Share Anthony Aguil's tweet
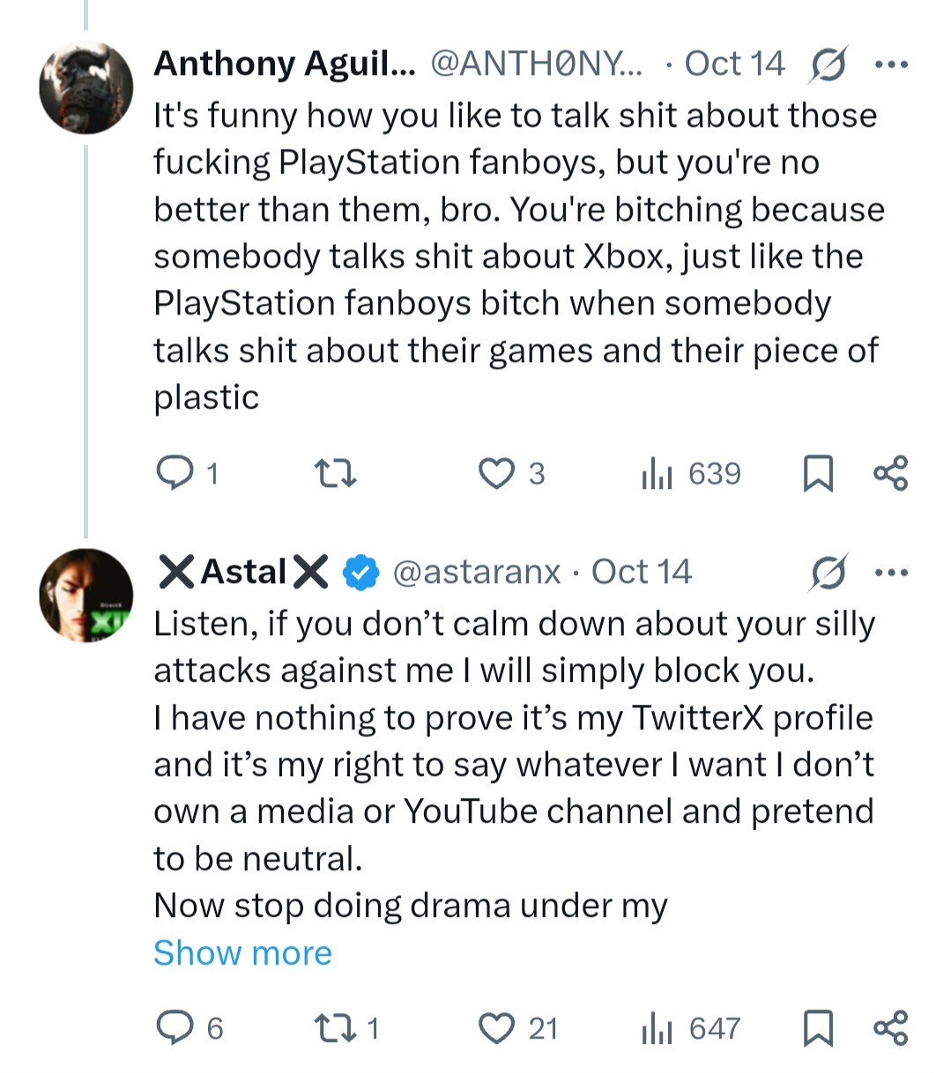This screenshot has height=1073, width=936. click(890, 475)
